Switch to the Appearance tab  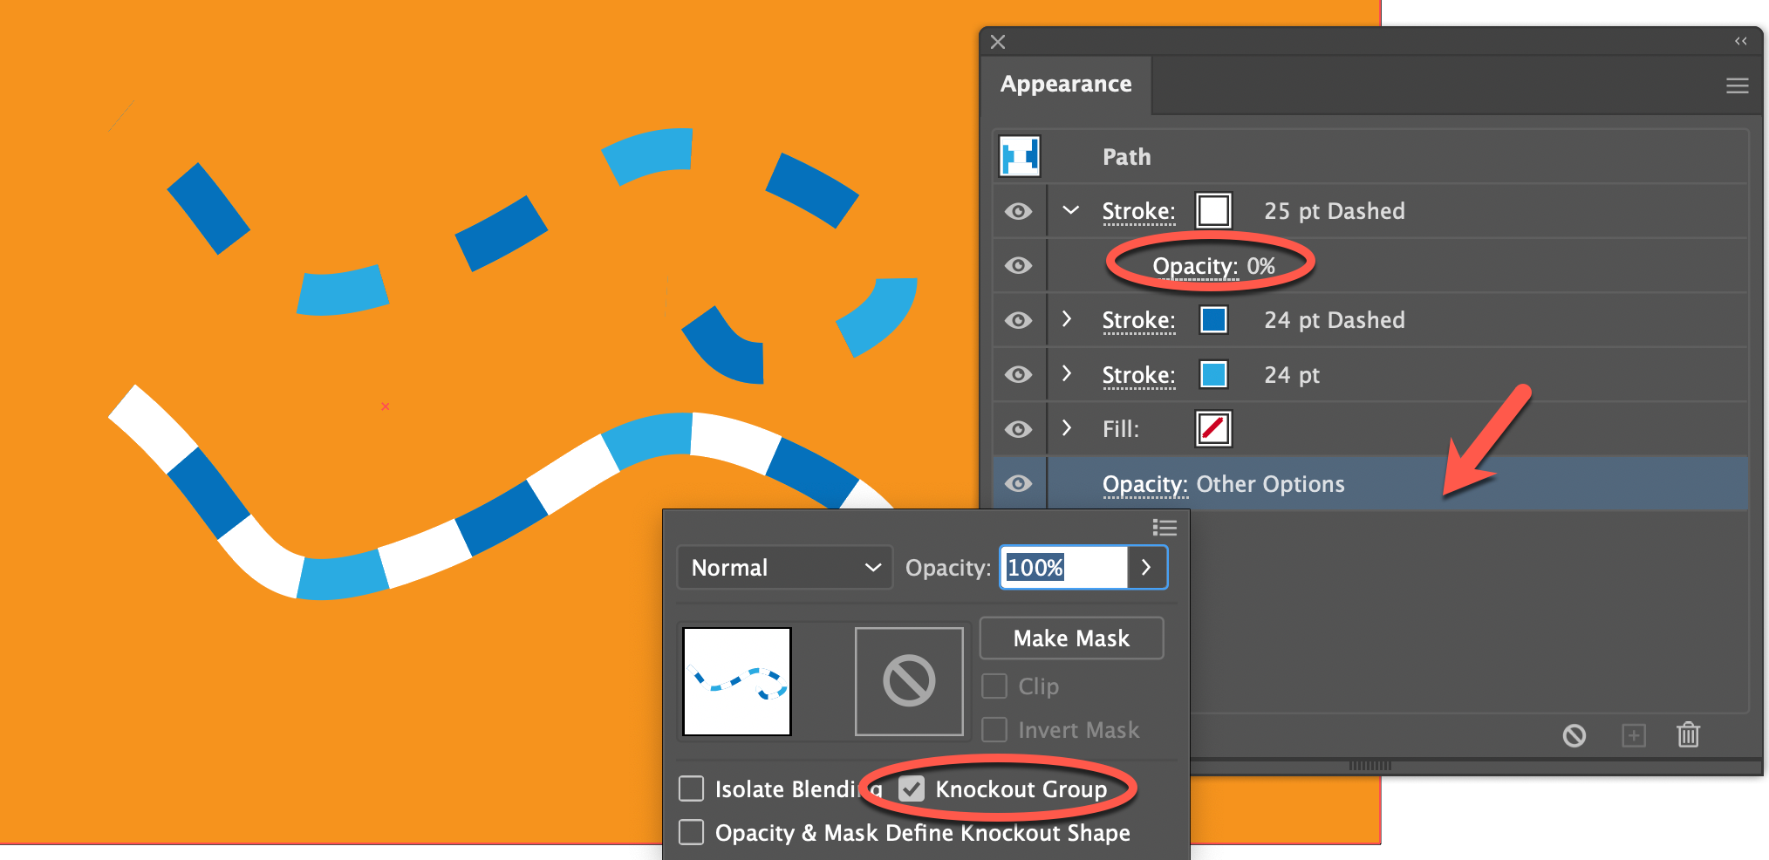point(1065,84)
